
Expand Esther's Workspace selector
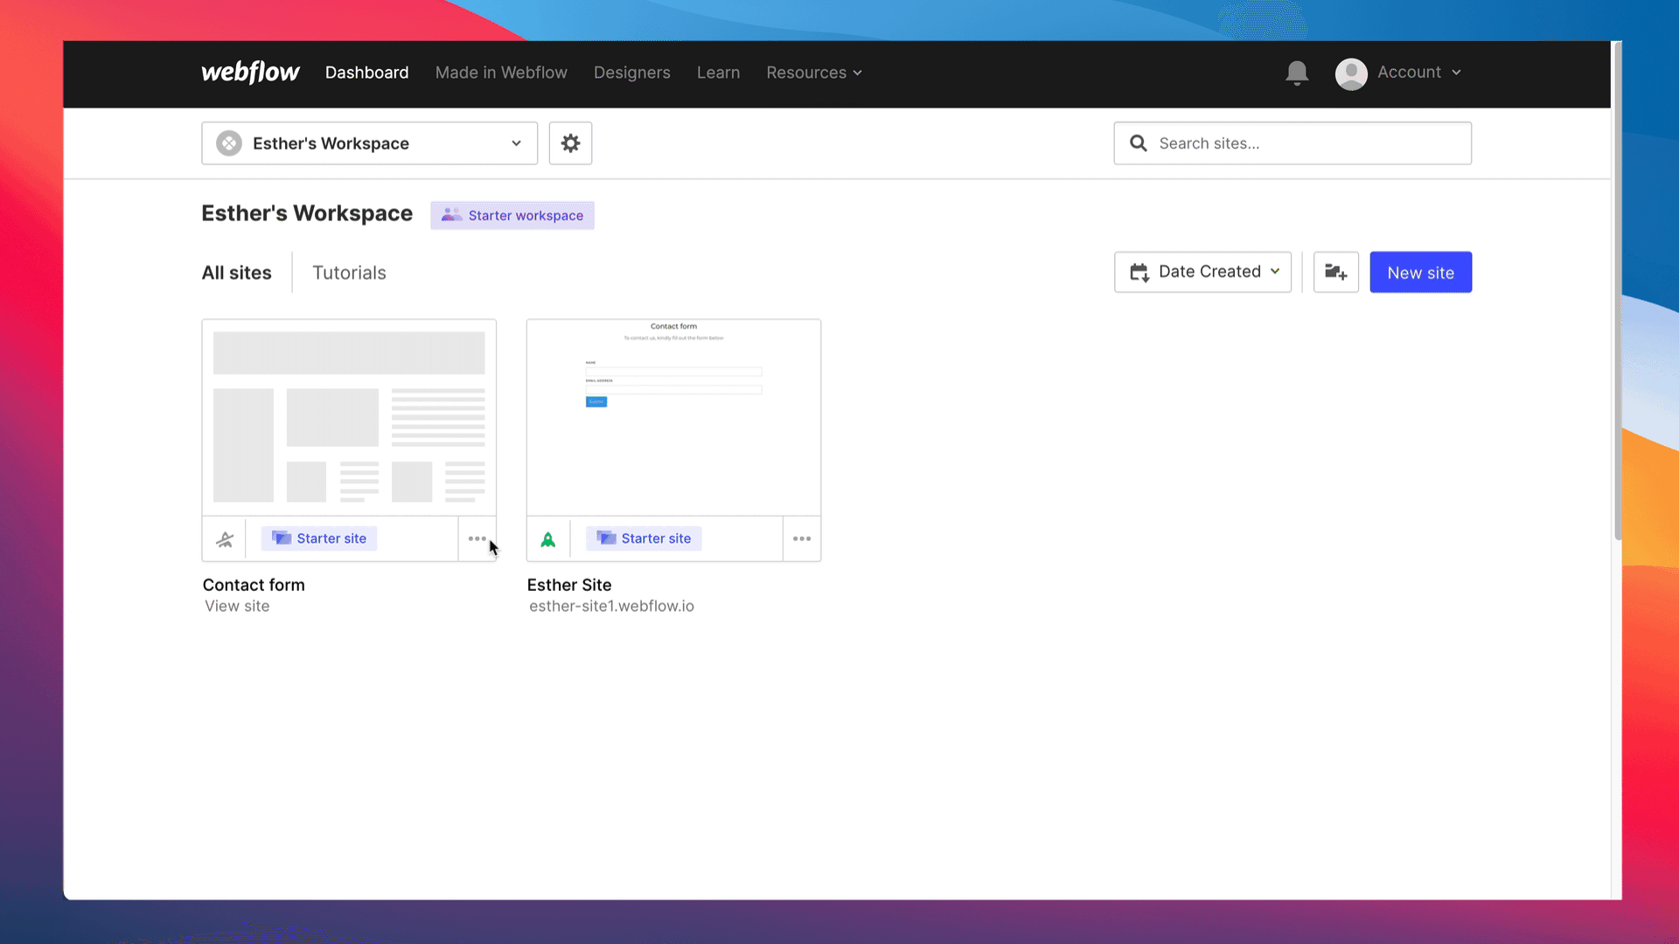pos(369,143)
